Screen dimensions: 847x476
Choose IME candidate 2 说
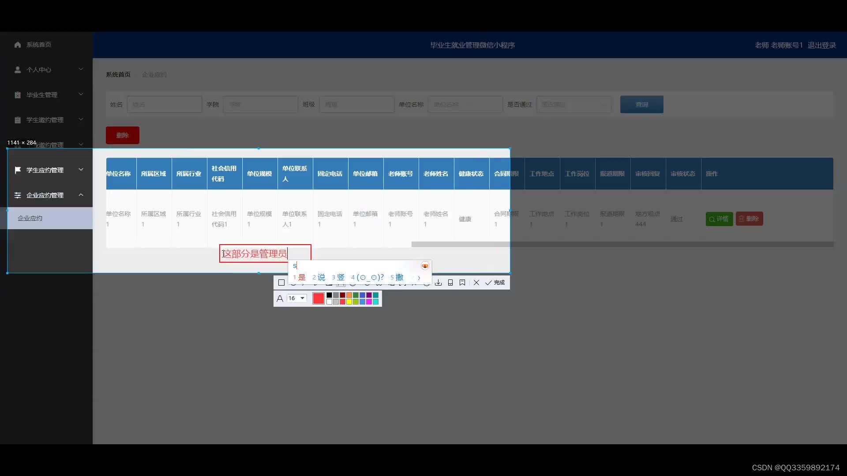click(x=319, y=277)
